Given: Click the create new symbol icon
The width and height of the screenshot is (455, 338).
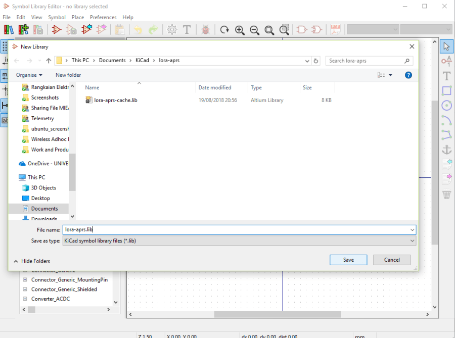Looking at the screenshot, I should pyautogui.click(x=57, y=30).
